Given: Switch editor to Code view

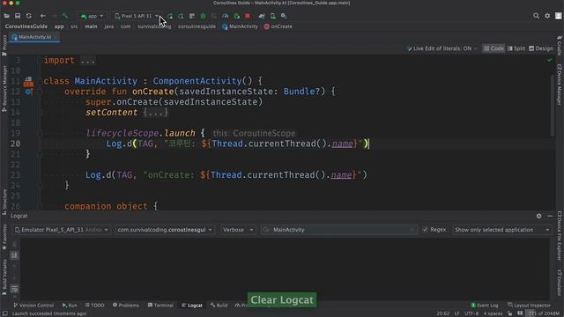Looking at the screenshot, I should (493, 48).
